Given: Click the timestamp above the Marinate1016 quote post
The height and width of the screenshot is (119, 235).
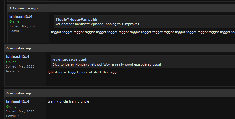Looking at the screenshot, I should click(19, 48).
